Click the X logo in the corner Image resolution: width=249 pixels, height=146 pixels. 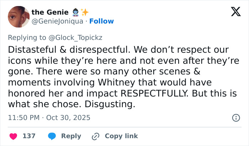(x=233, y=12)
